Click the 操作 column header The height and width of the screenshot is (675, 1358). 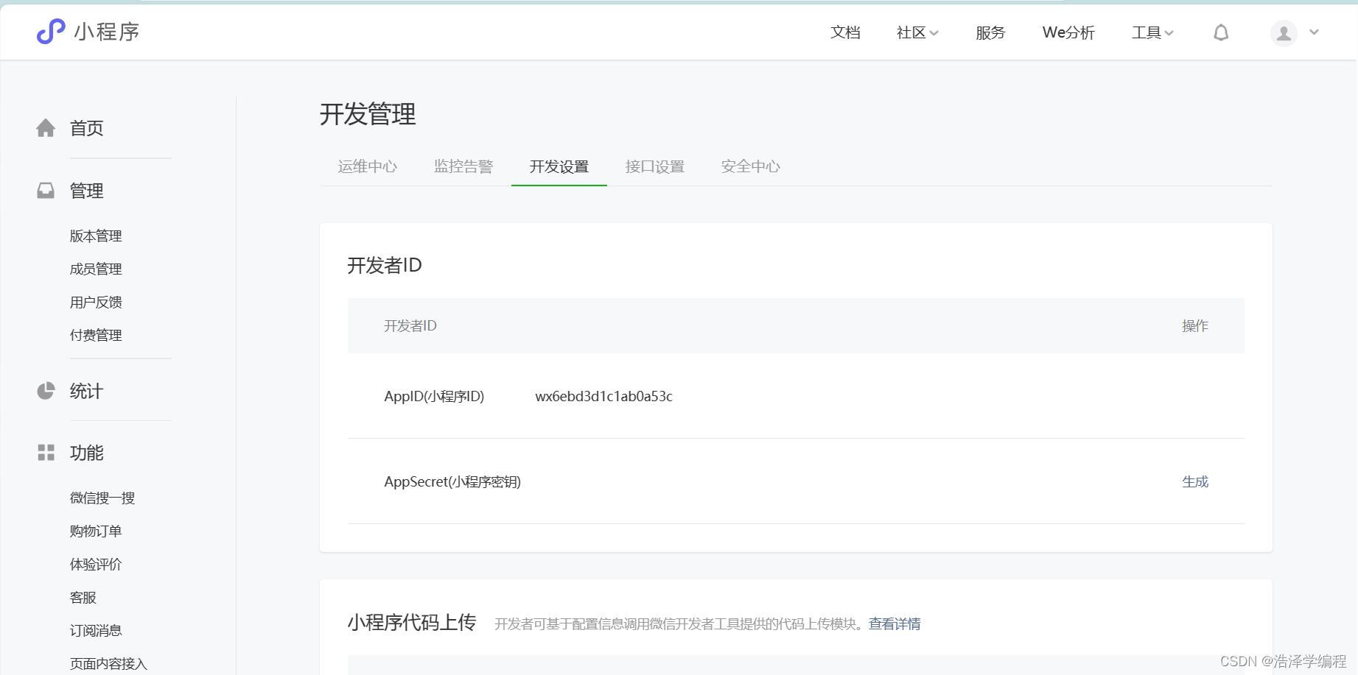(x=1195, y=325)
